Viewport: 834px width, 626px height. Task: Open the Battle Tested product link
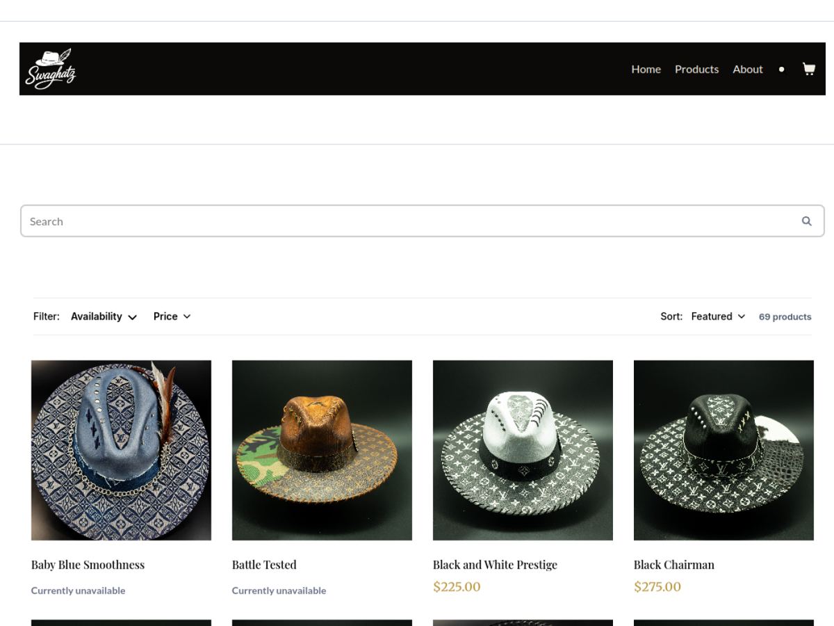coord(264,565)
